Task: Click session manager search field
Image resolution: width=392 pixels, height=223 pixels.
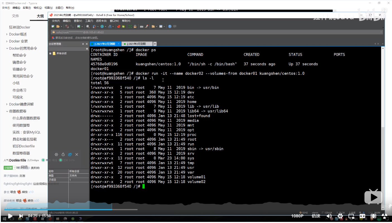Action: (68, 49)
